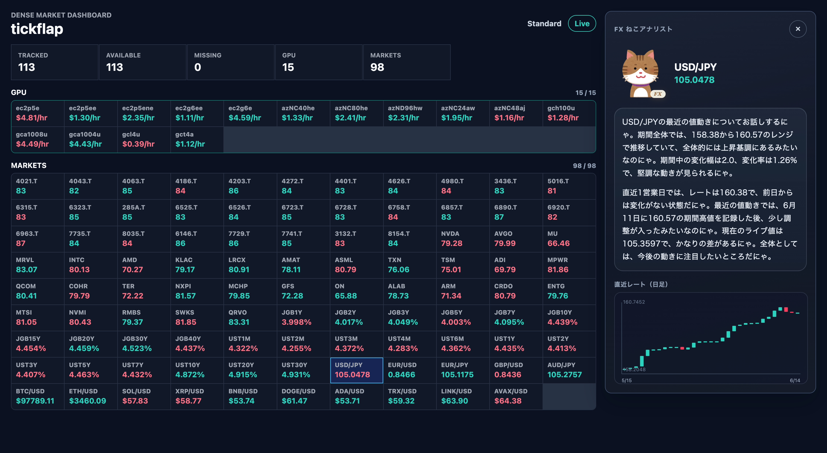
Task: Click the FX badge on the cat avatar
Action: pos(657,94)
